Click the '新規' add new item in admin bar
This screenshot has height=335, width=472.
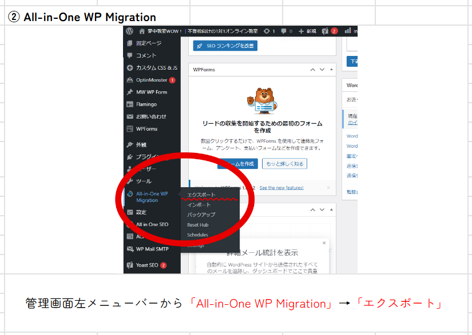tap(306, 31)
